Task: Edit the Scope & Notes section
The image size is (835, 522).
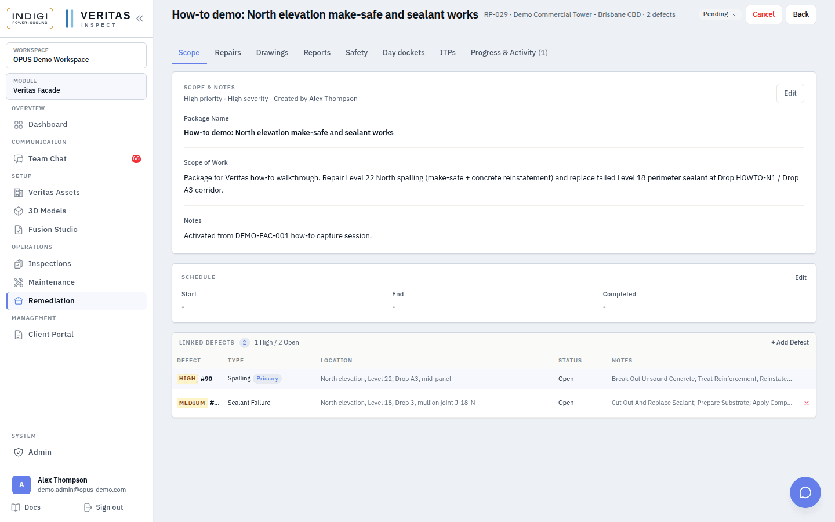Action: [x=790, y=93]
